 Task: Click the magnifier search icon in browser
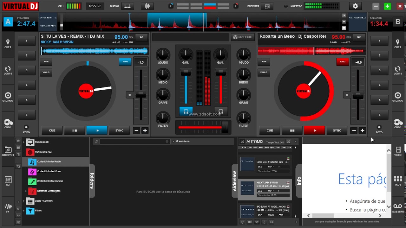(96, 142)
